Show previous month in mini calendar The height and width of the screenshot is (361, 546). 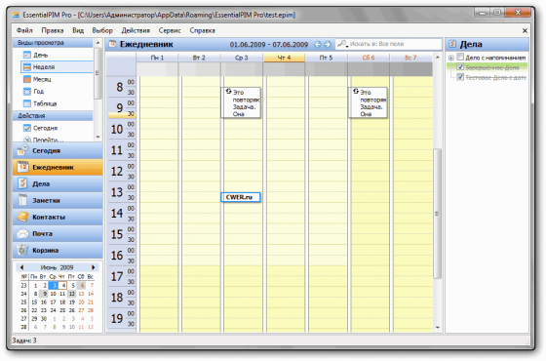coord(21,267)
